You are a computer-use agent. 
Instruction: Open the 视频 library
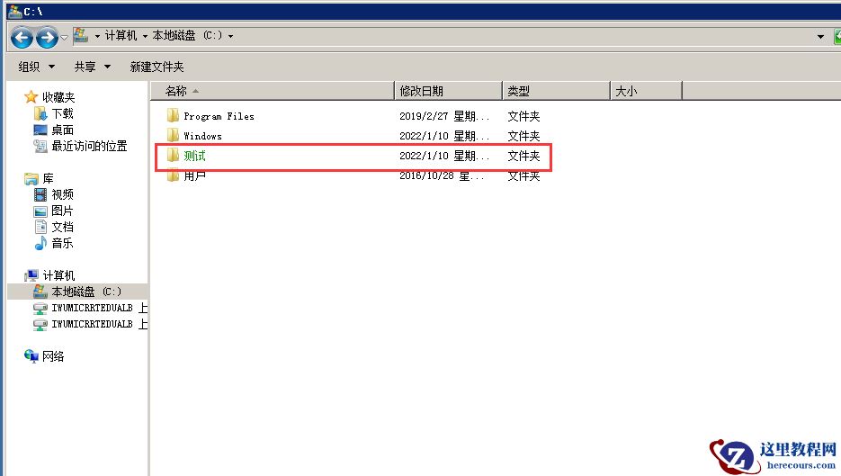(62, 194)
